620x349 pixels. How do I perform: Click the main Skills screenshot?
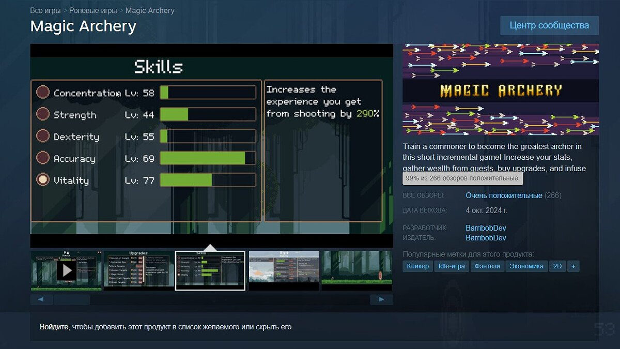[212, 146]
